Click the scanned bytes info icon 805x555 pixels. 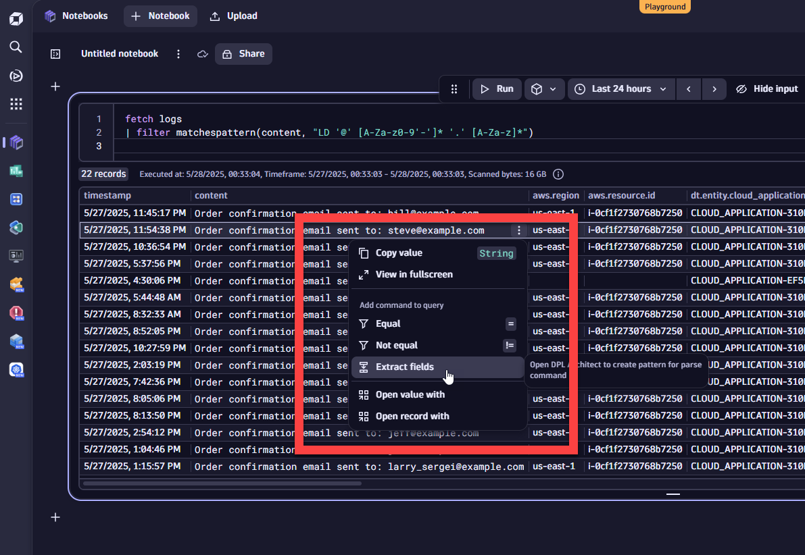point(558,174)
